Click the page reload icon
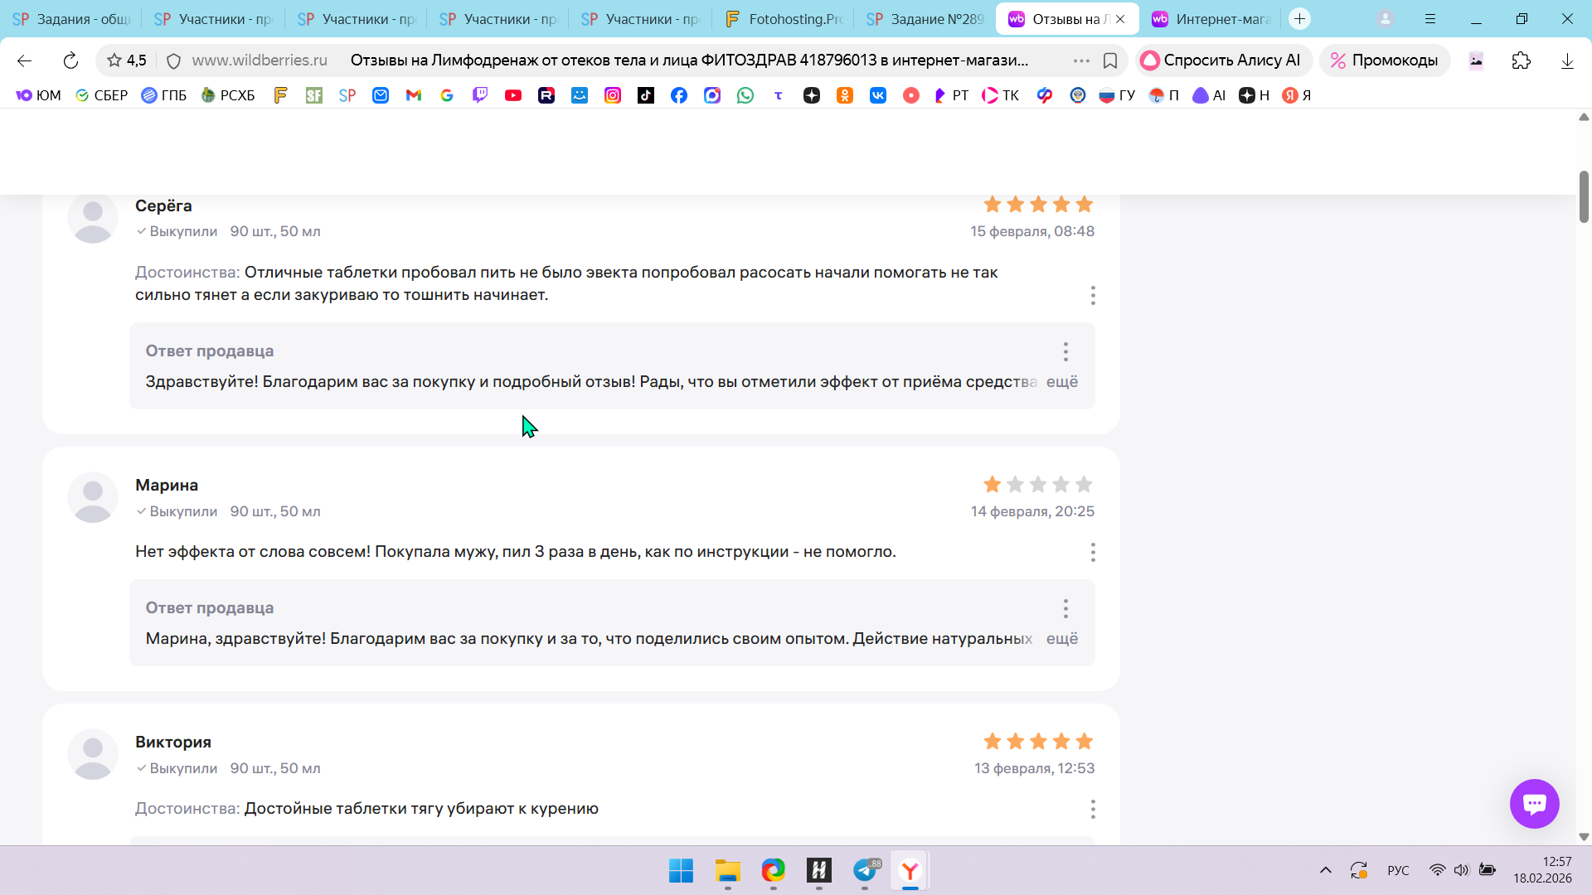Viewport: 1592px width, 895px height. pos(70,60)
